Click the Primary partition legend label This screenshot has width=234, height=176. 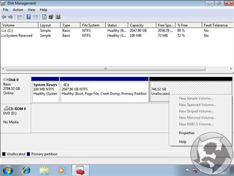(44, 154)
